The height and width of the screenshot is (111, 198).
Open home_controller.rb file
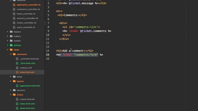pyautogui.click(x=26, y=14)
